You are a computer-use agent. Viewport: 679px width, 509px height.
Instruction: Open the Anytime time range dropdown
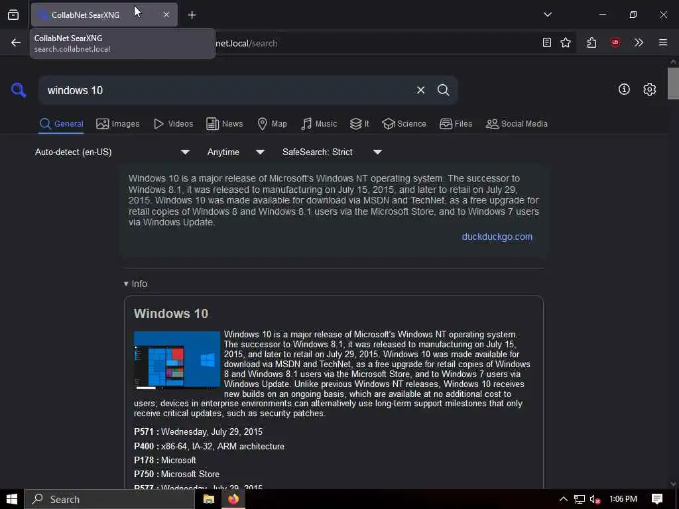coord(235,152)
